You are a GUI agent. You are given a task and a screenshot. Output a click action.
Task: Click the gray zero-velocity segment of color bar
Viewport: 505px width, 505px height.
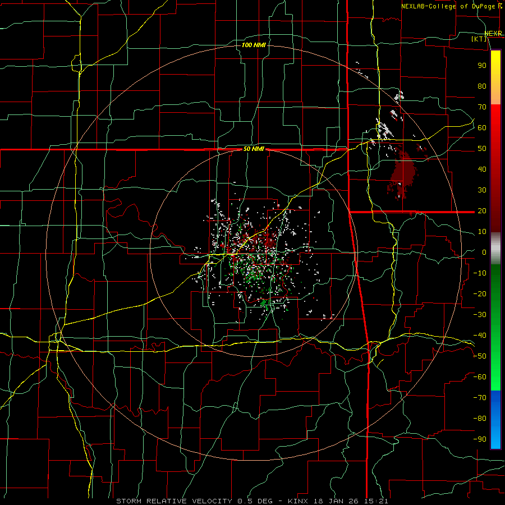[495, 249]
